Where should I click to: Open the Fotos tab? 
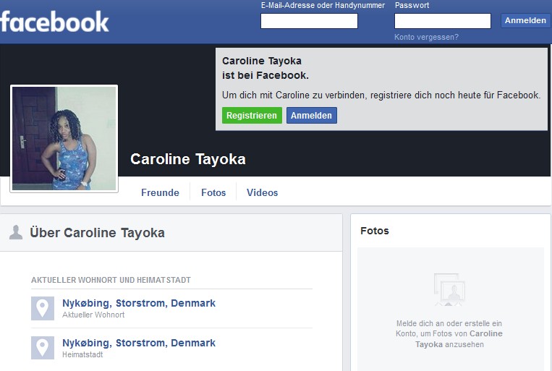tap(213, 192)
